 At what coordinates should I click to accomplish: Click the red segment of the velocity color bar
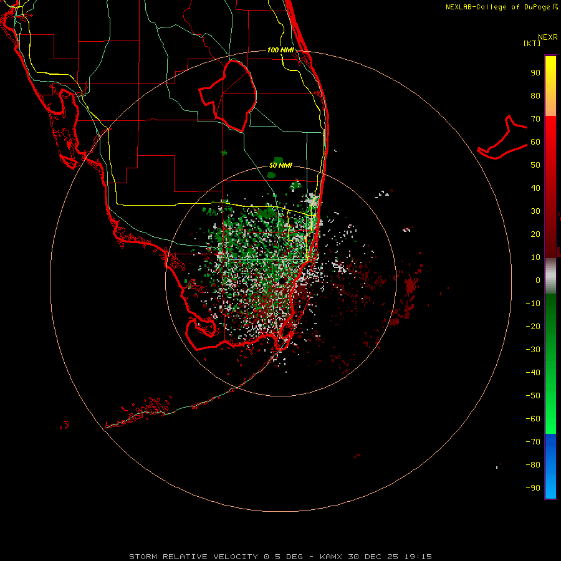[550, 187]
